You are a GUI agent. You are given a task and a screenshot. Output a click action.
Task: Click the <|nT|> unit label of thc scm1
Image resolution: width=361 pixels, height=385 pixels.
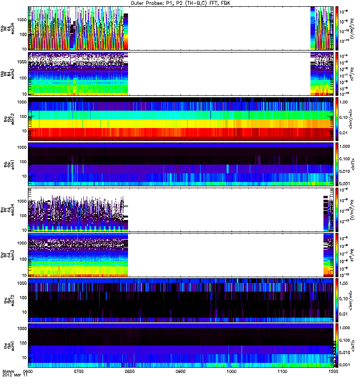pyautogui.click(x=353, y=346)
